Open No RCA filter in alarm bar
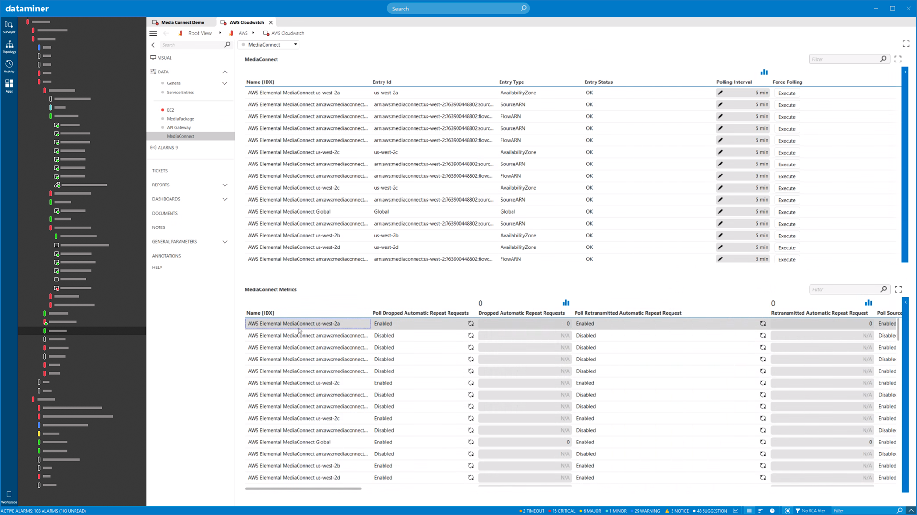The image size is (917, 515). tap(810, 511)
